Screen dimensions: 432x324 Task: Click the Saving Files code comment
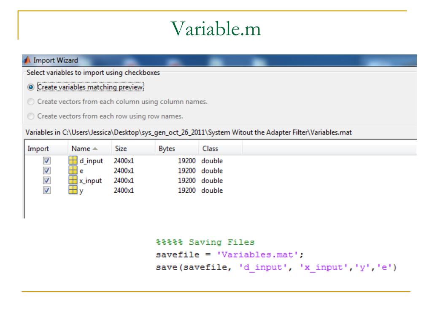pos(205,242)
